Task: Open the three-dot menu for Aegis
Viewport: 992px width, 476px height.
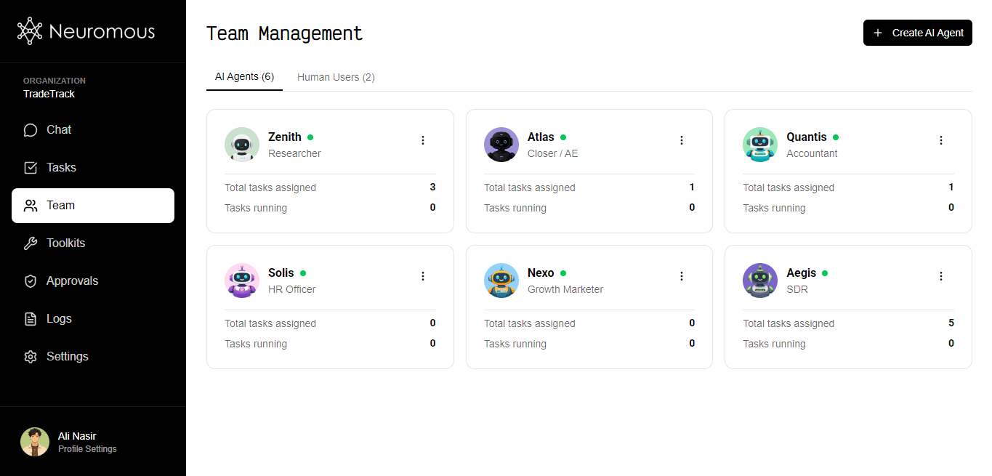Action: tap(941, 276)
